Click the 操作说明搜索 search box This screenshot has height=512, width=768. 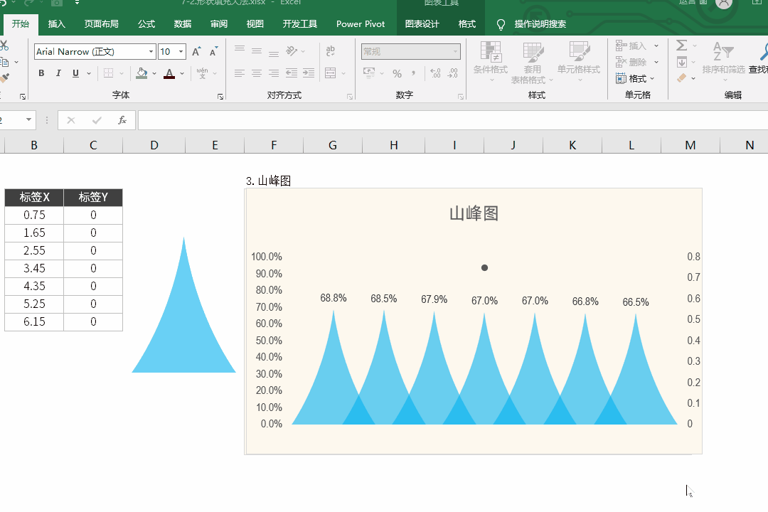[540, 24]
